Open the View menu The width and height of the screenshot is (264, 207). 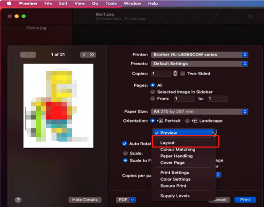tap(79, 3)
